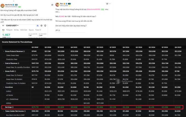Switch to the Thông tin tab
The image size is (186, 117).
9,30
